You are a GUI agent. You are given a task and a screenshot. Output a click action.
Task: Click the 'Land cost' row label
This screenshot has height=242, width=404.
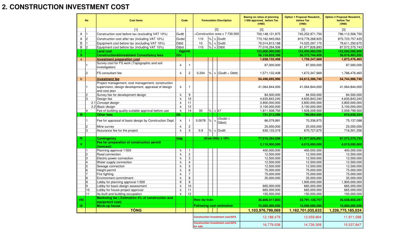click(x=104, y=51)
